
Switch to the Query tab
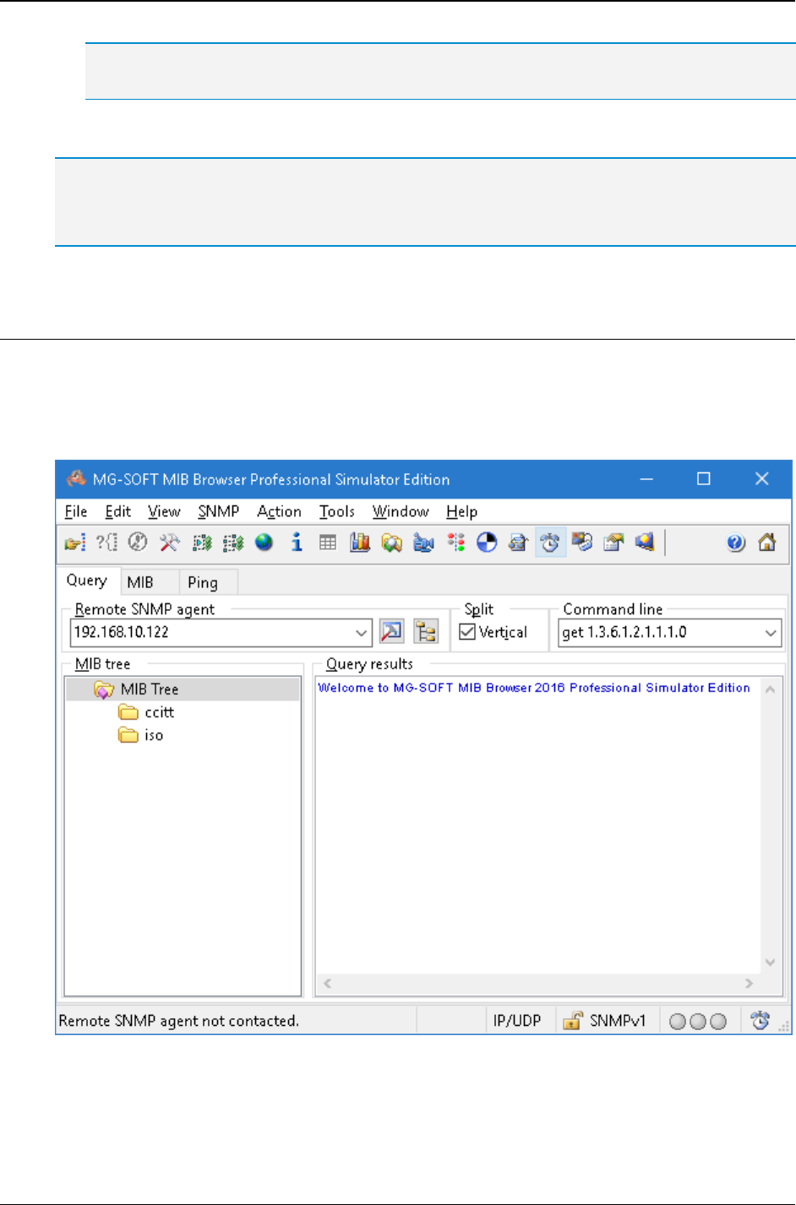pos(87,581)
